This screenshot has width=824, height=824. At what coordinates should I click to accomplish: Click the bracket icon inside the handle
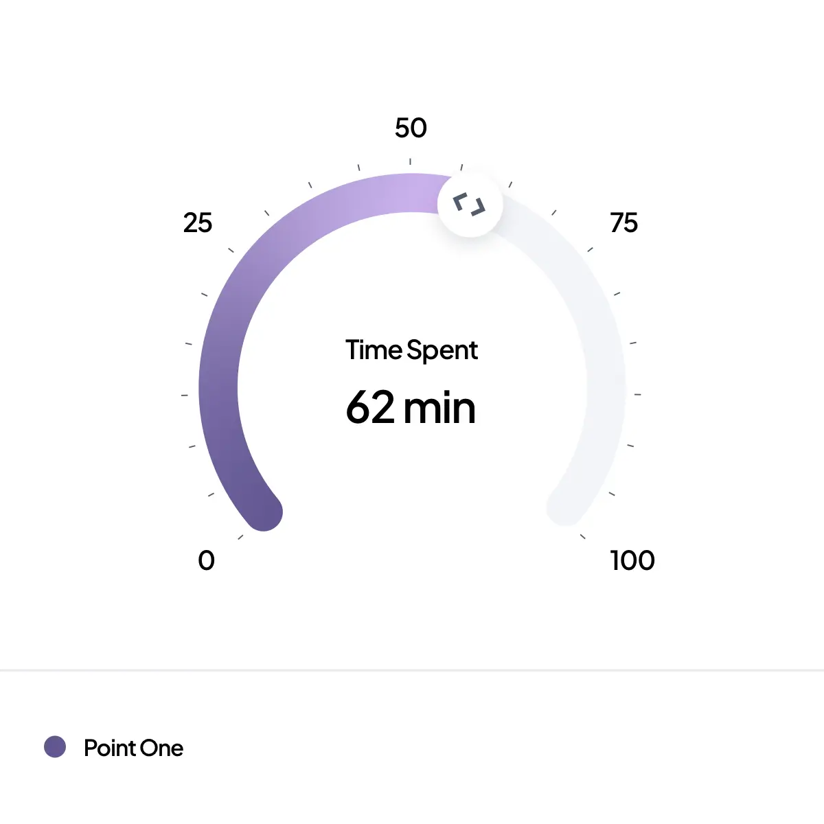point(470,205)
